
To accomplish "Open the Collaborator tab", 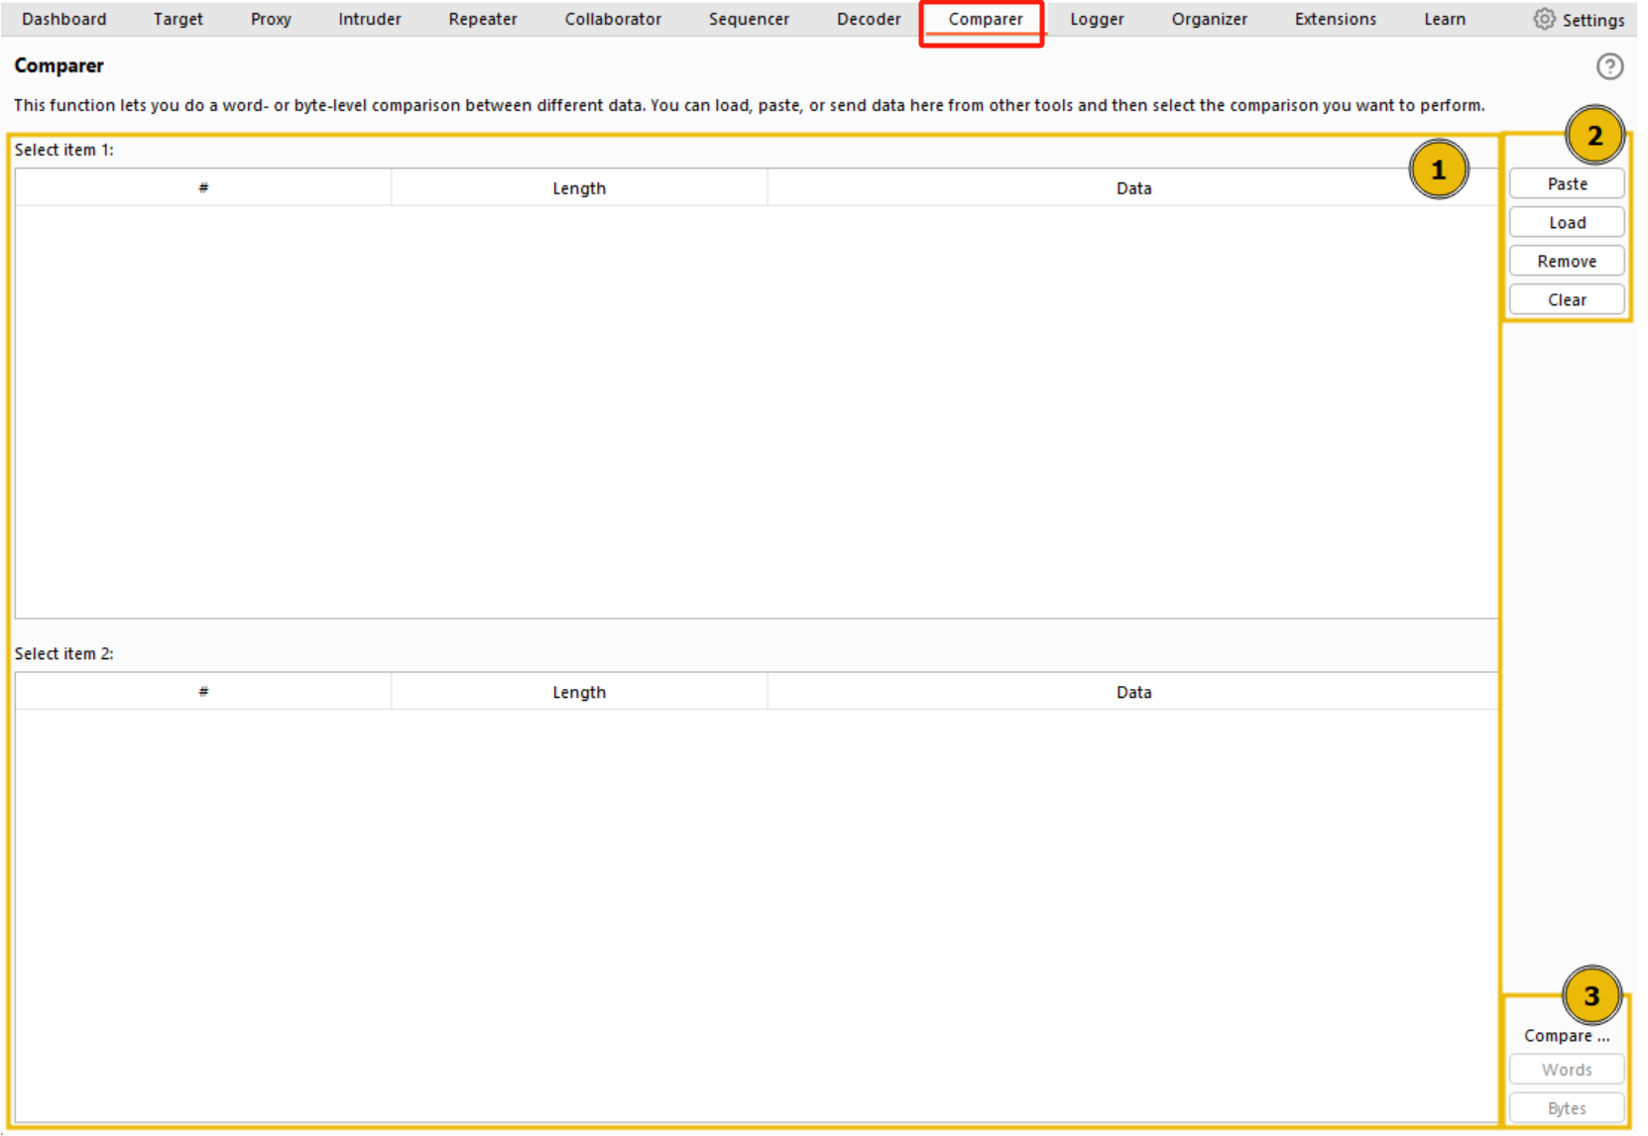I will click(x=612, y=19).
